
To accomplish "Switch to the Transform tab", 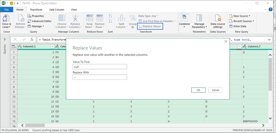I will [36, 10].
